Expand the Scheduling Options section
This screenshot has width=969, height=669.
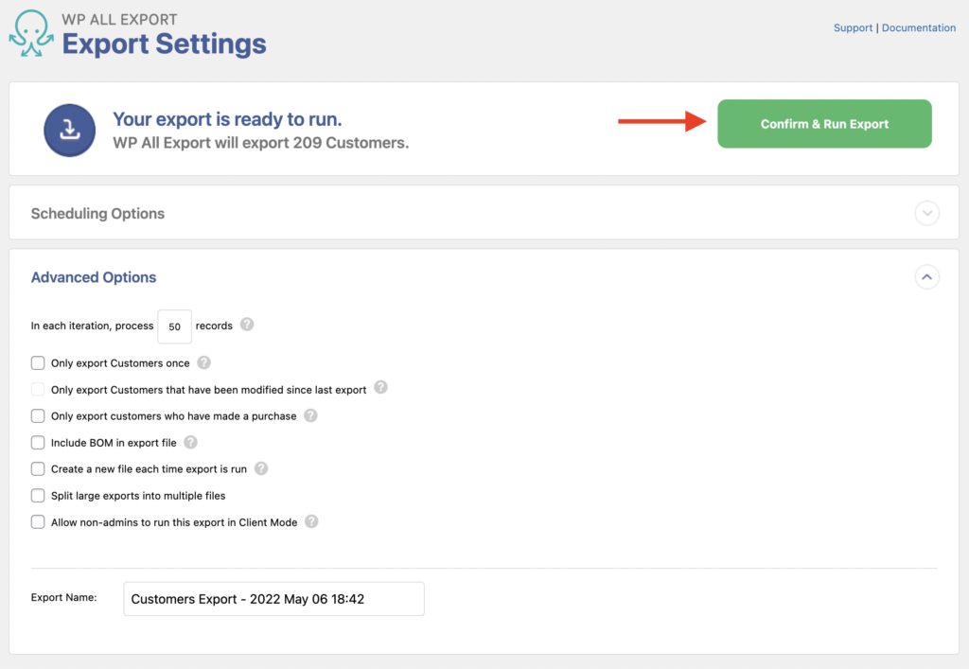[927, 214]
